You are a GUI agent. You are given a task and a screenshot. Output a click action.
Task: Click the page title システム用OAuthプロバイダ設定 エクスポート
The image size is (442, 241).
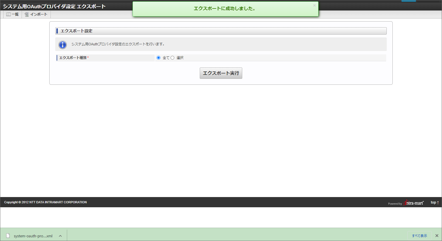click(x=54, y=7)
